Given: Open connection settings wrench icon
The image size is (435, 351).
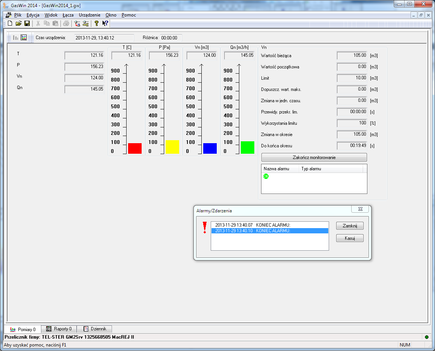Looking at the screenshot, I should click(86, 24).
